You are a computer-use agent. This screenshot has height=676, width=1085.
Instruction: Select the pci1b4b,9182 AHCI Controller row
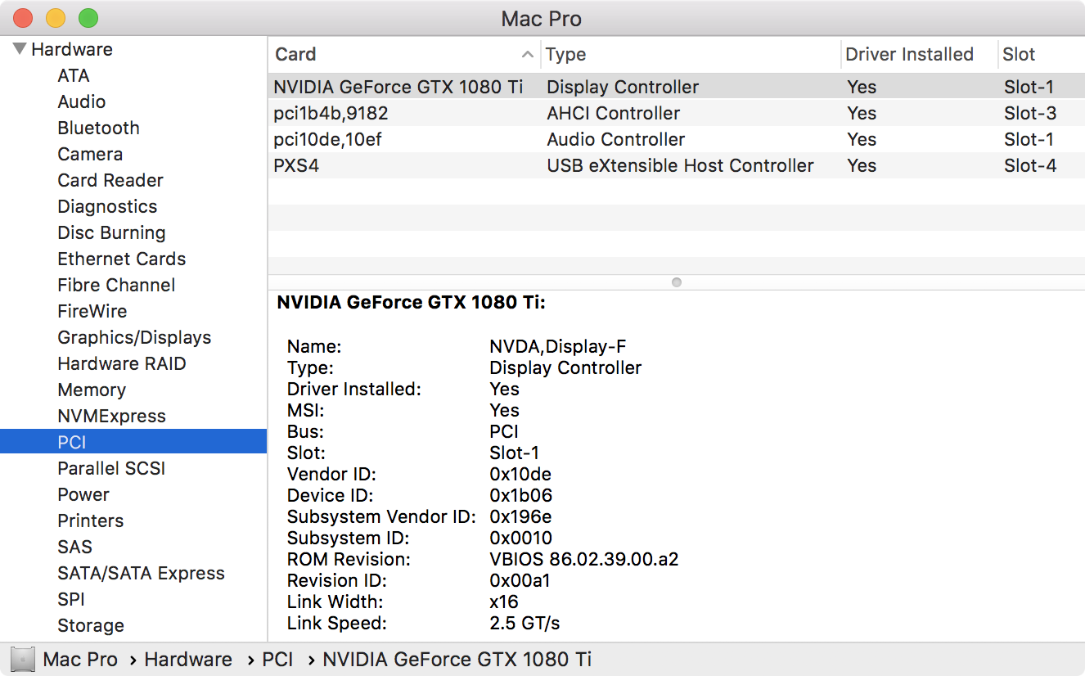(x=491, y=113)
